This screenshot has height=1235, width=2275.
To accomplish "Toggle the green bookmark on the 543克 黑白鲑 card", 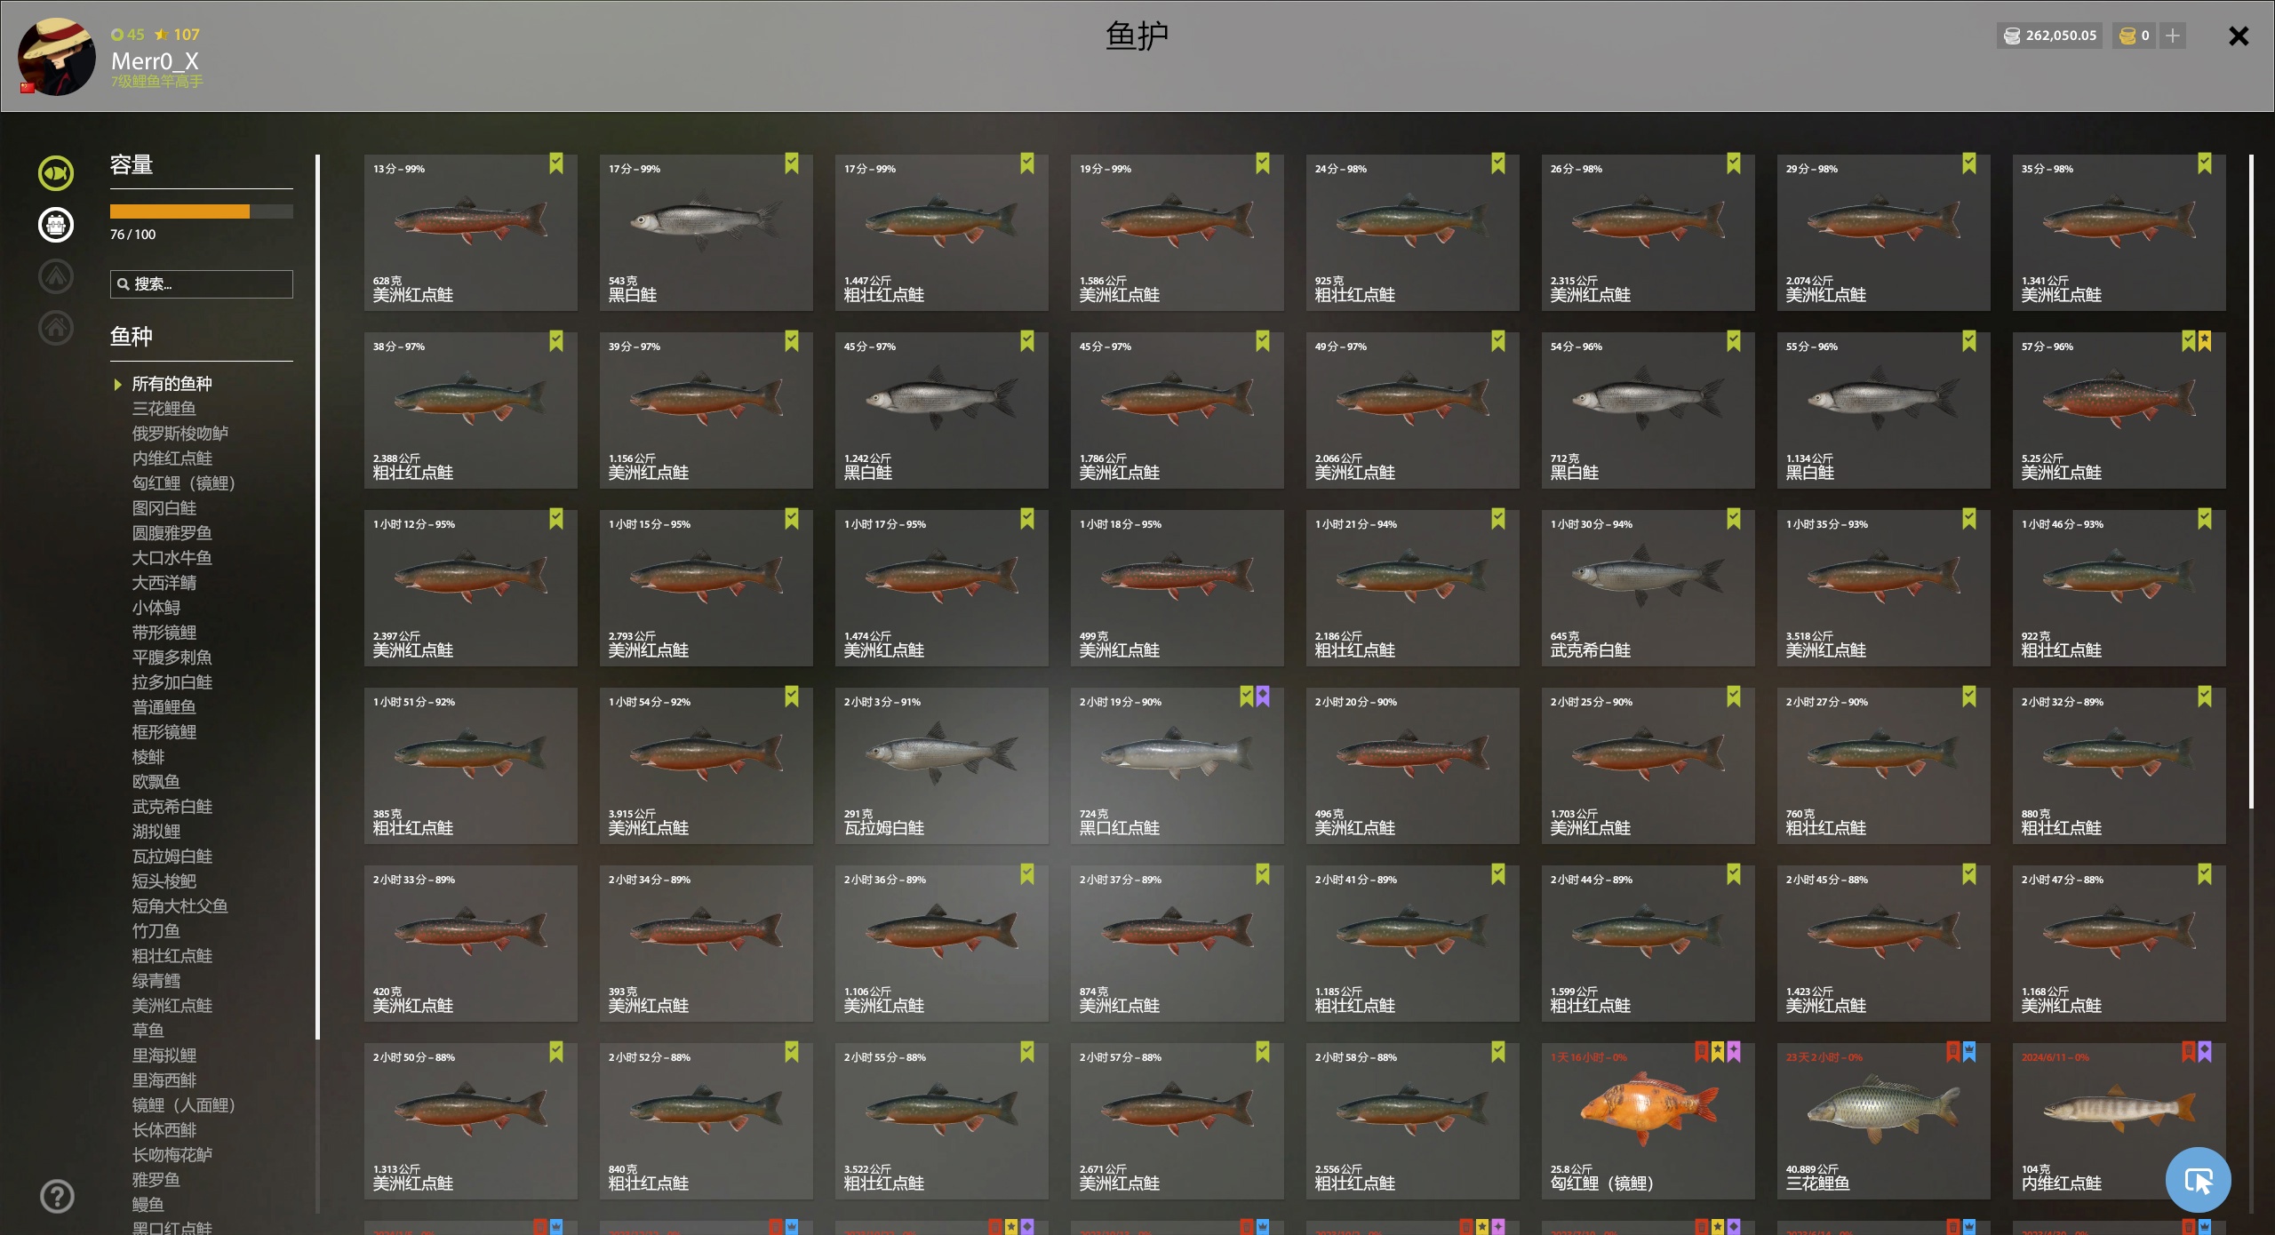I will click(x=792, y=163).
